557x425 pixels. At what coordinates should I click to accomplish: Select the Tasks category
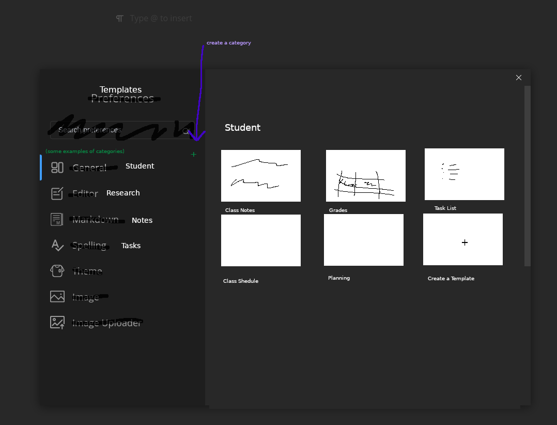(131, 246)
